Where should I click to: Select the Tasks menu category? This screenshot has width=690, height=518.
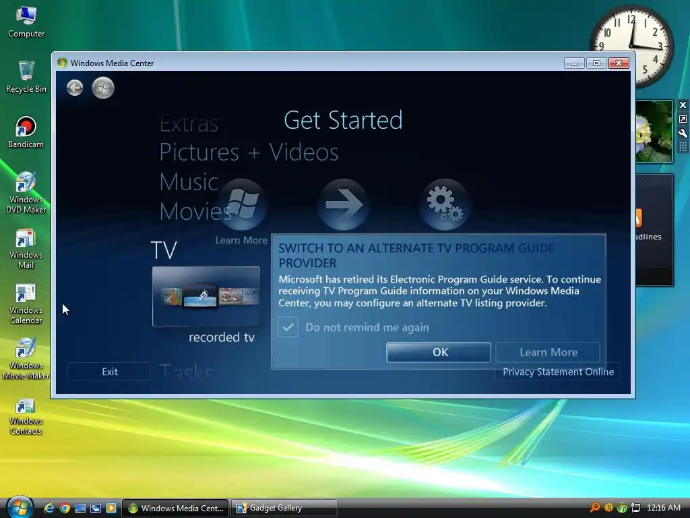pos(186,372)
